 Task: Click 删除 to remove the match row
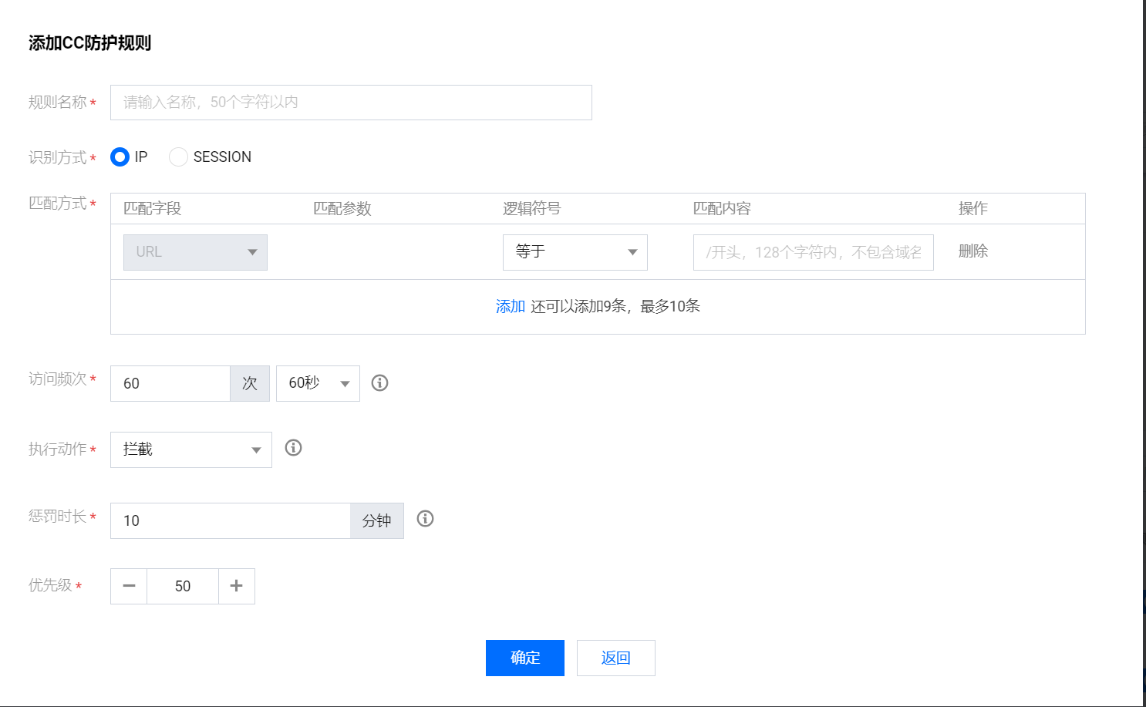point(973,251)
